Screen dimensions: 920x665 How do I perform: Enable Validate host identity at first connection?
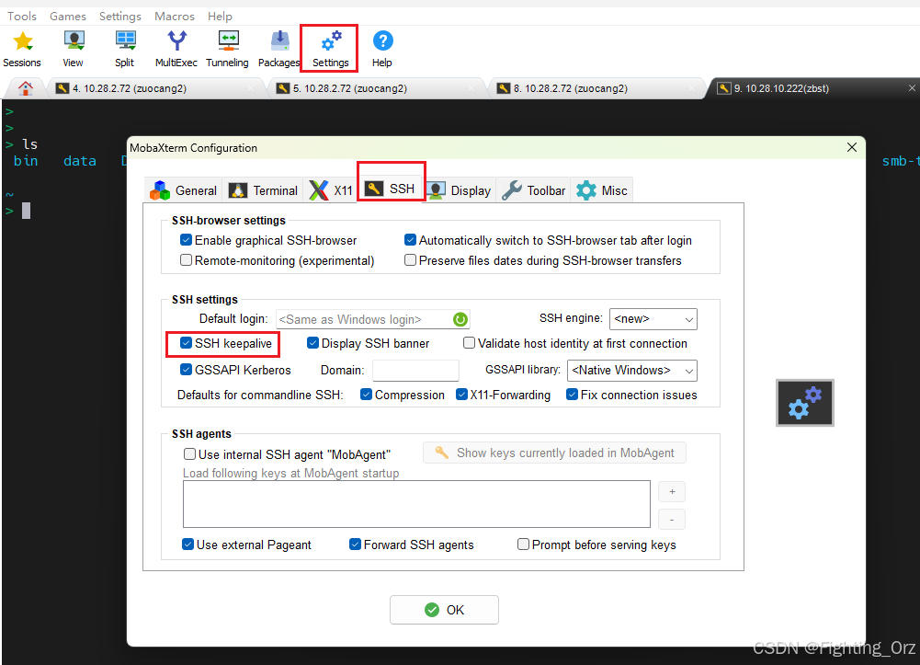[469, 343]
